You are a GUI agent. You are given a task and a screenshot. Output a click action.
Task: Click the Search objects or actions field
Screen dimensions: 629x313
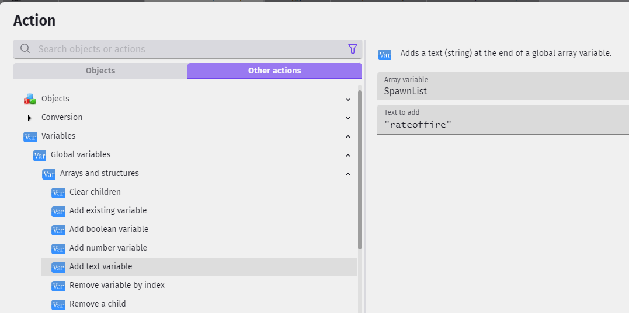(x=187, y=49)
